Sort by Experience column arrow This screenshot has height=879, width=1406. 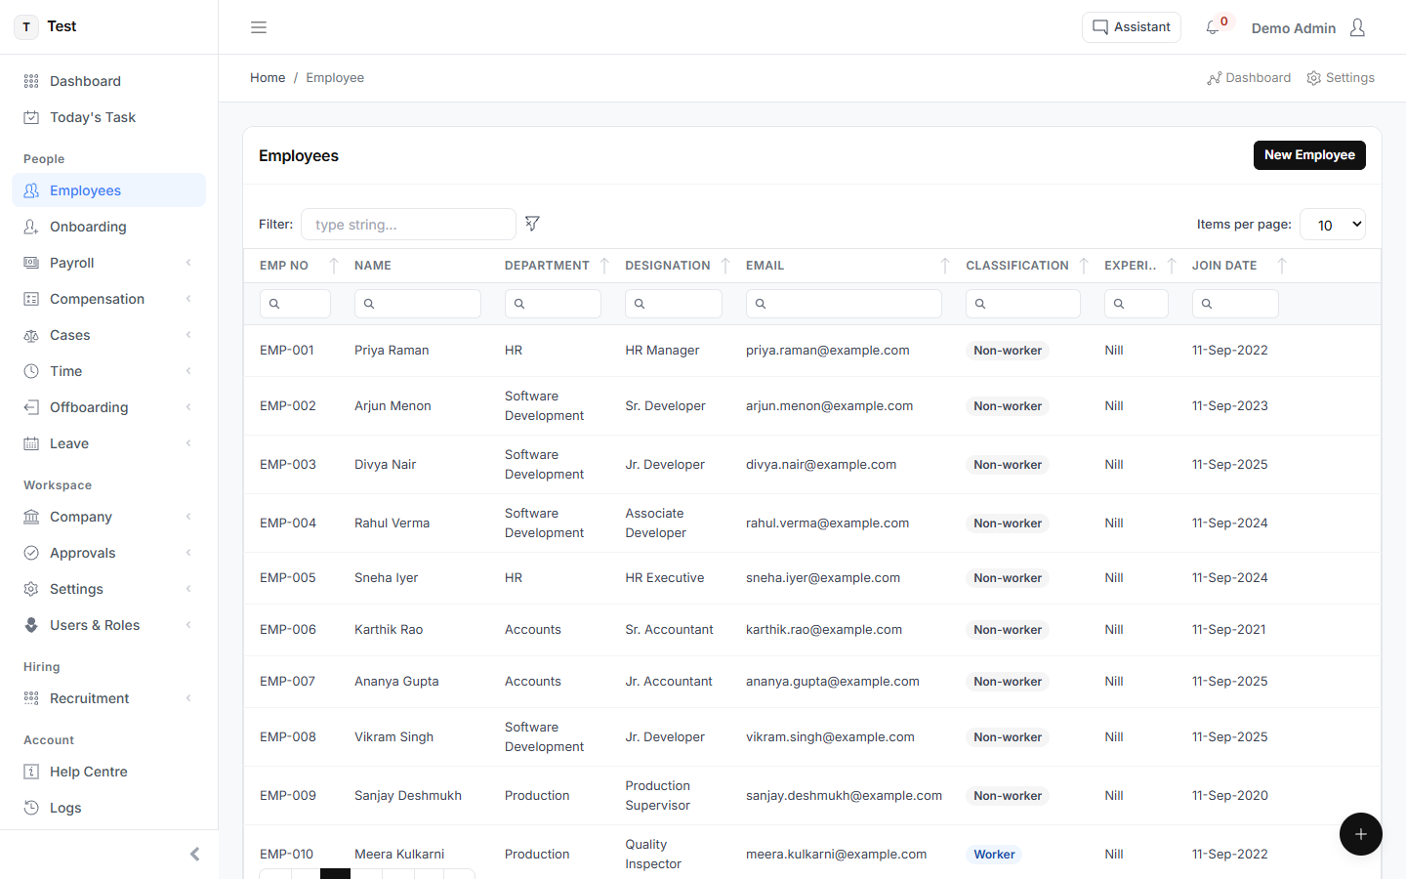click(1172, 266)
